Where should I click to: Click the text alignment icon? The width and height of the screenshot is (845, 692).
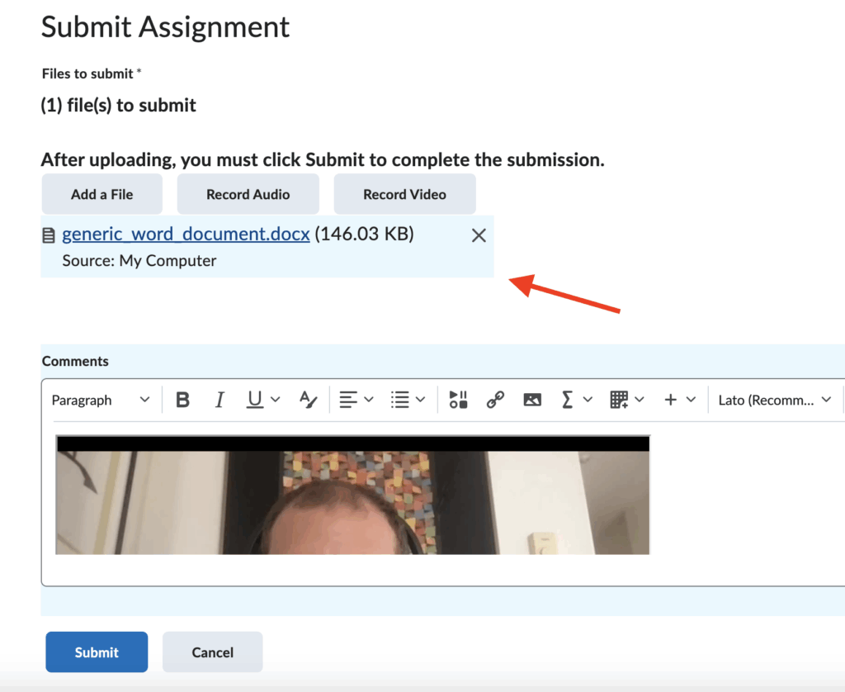click(x=348, y=401)
